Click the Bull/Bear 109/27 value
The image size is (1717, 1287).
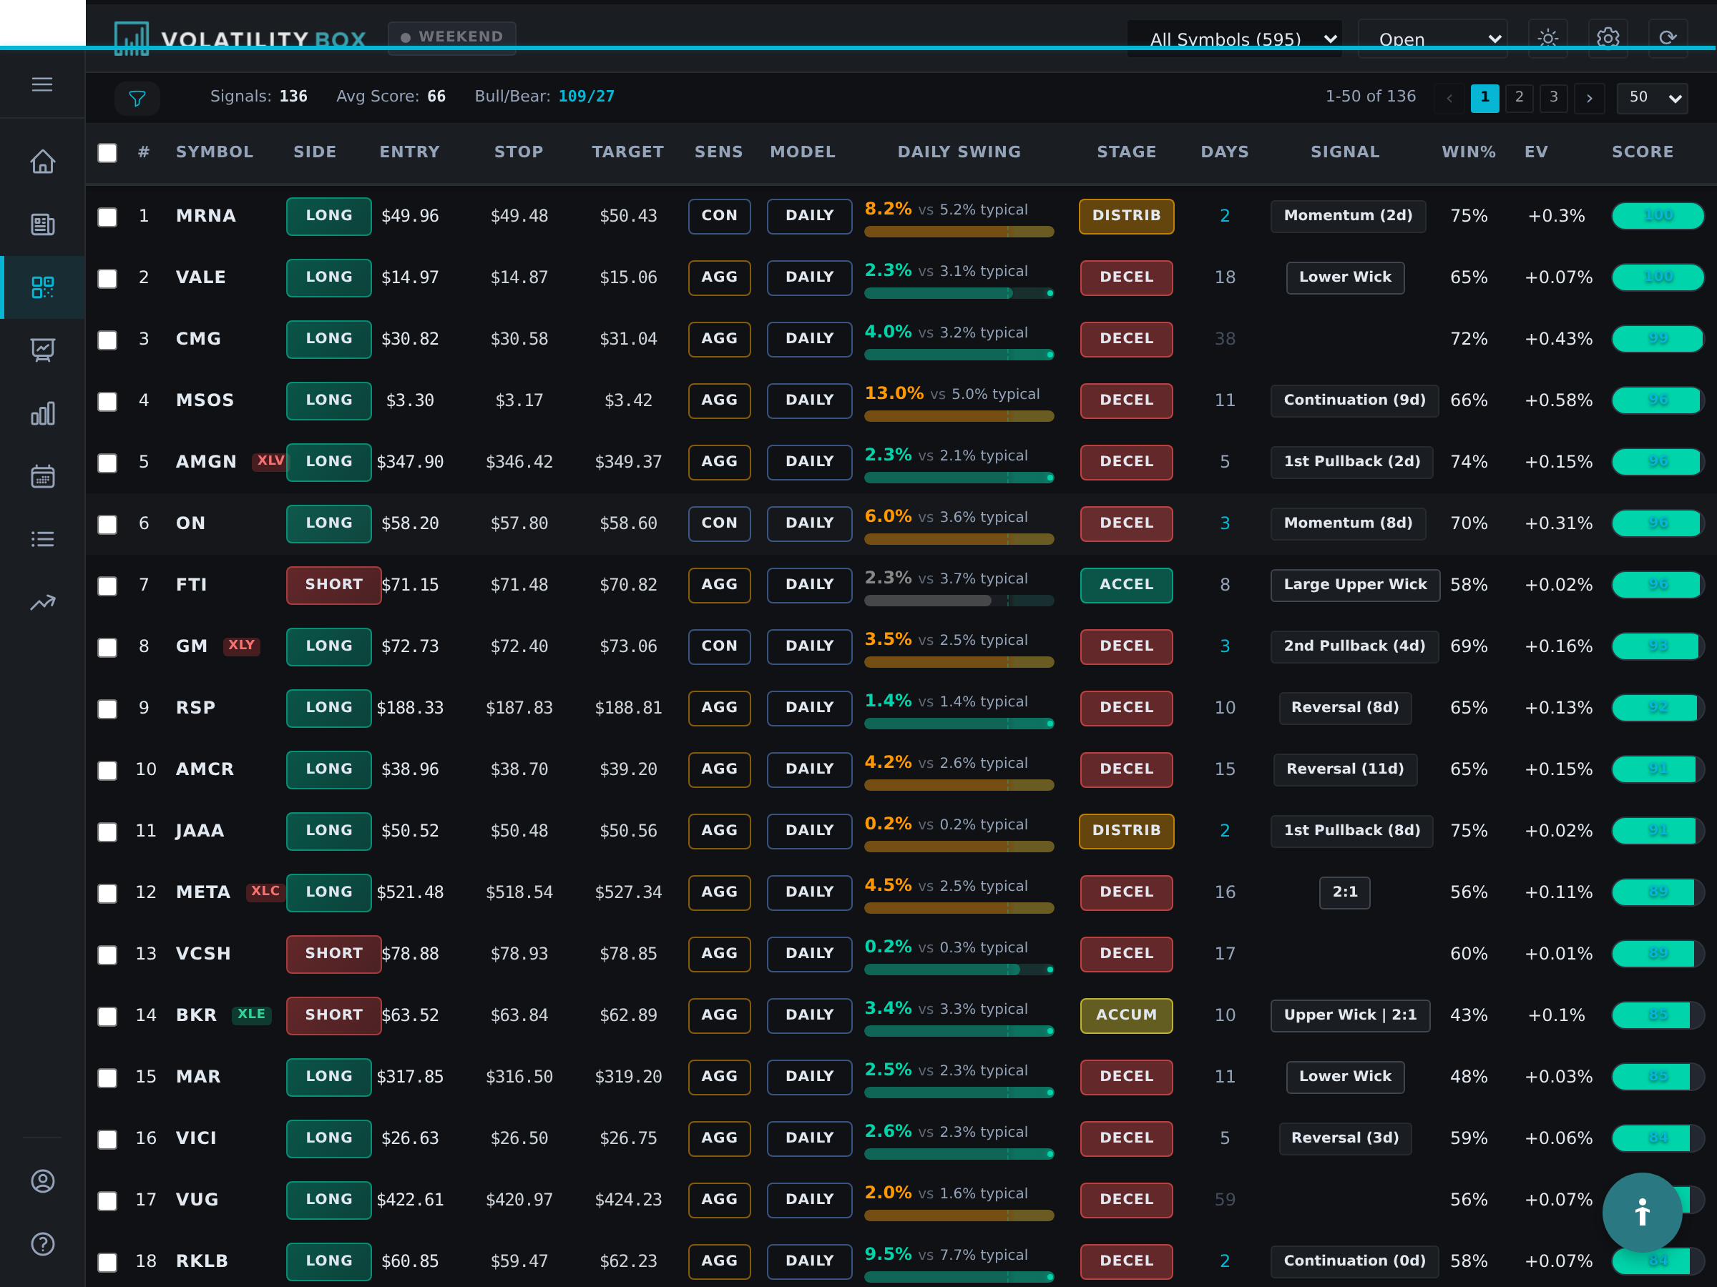point(586,97)
